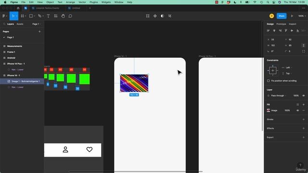Add an Export setting with plus
308x173 pixels.
(x=304, y=137)
